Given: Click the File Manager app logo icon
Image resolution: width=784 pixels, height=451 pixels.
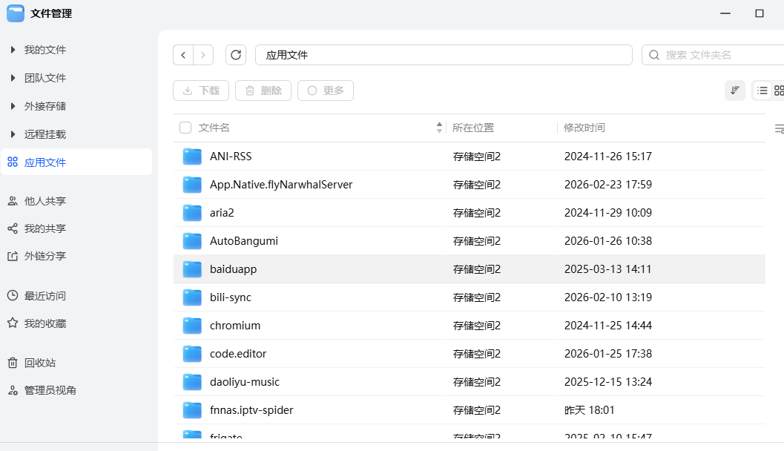Looking at the screenshot, I should click(x=16, y=13).
